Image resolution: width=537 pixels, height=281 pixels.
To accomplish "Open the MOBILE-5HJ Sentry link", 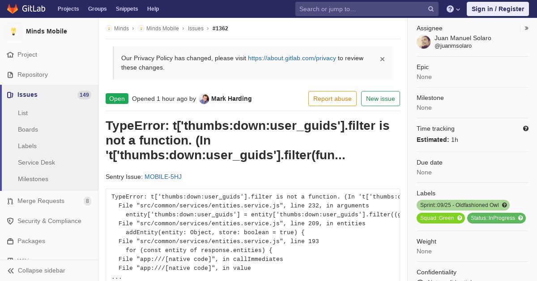I will [163, 177].
